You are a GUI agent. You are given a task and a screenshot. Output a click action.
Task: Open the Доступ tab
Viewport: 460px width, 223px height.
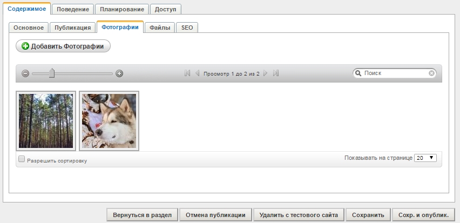pos(165,9)
